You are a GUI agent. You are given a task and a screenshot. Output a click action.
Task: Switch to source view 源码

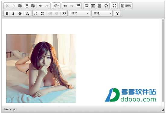[126, 6]
